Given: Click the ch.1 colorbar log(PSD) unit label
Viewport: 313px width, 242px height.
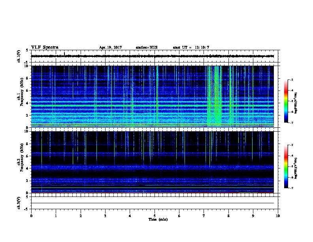Looking at the screenshot, I should click(x=296, y=103).
